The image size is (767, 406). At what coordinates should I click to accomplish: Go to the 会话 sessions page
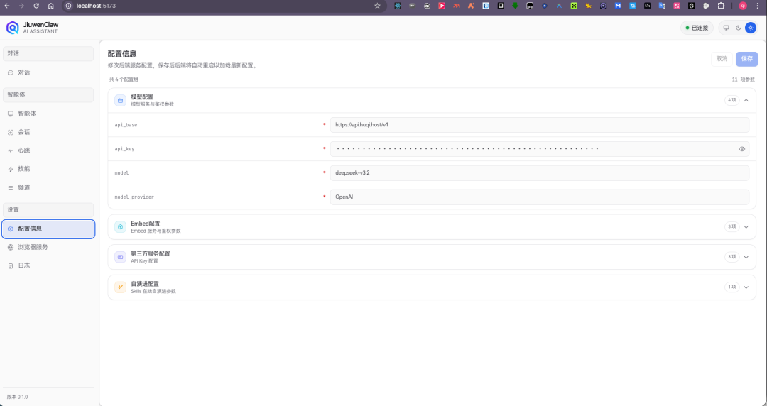tap(48, 132)
